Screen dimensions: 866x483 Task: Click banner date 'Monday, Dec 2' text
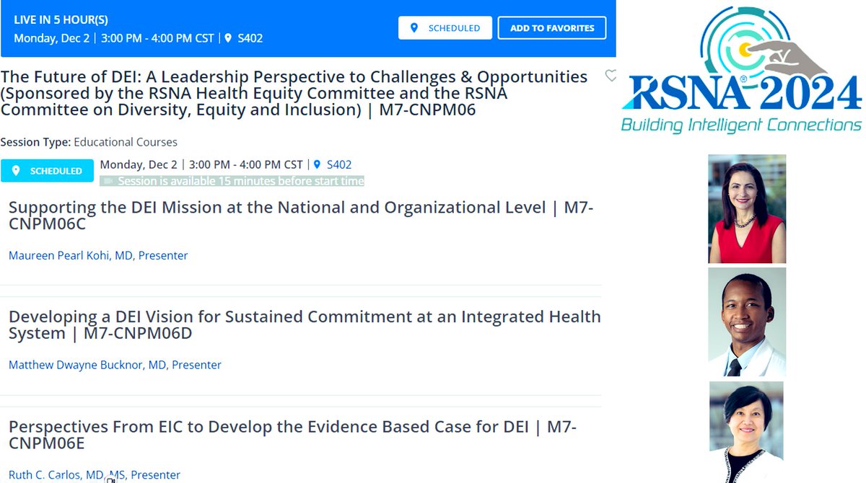pyautogui.click(x=53, y=38)
